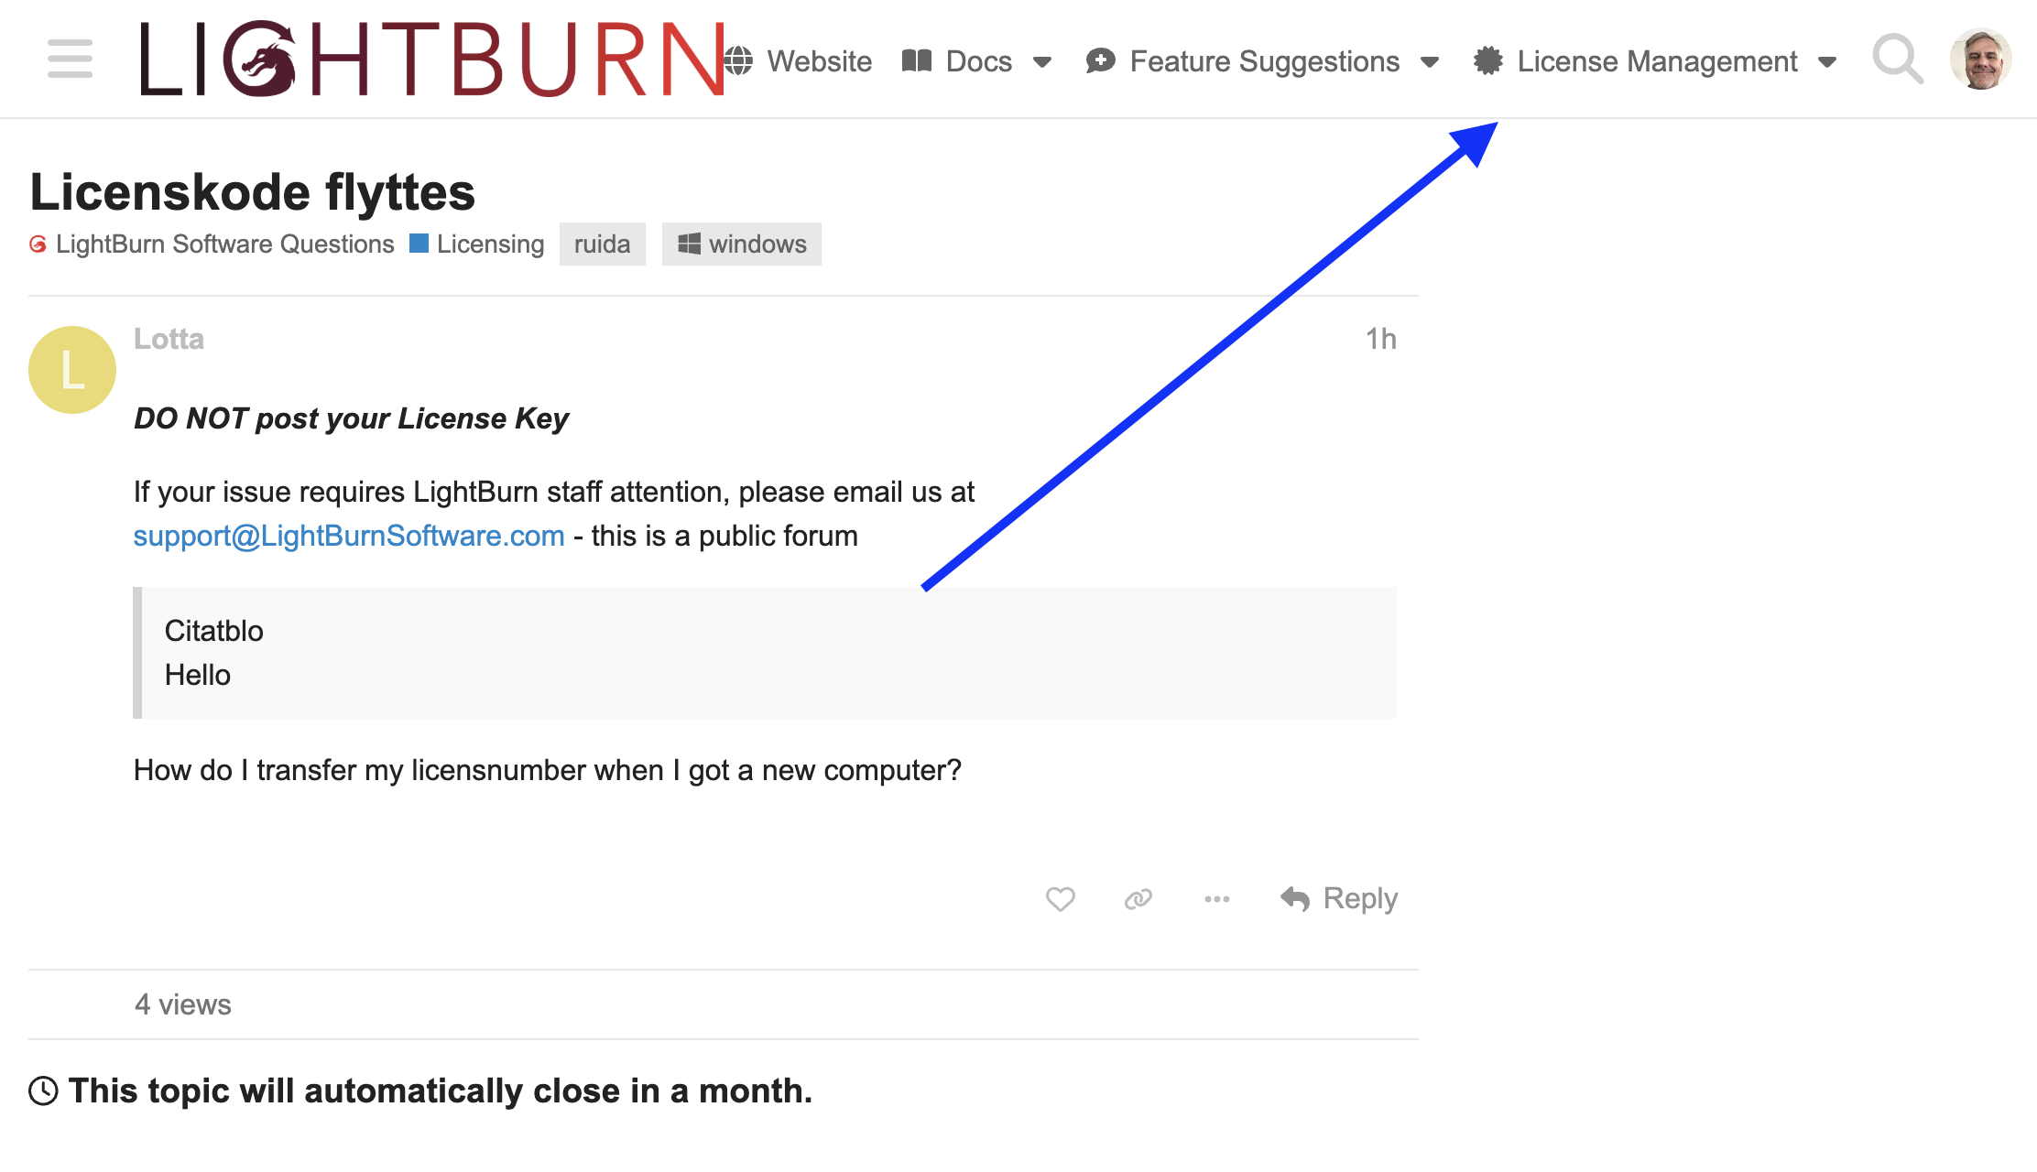
Task: Open the License Management menu
Action: click(x=1656, y=61)
